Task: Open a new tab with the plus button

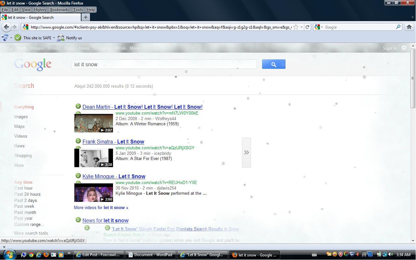Action: coord(86,17)
